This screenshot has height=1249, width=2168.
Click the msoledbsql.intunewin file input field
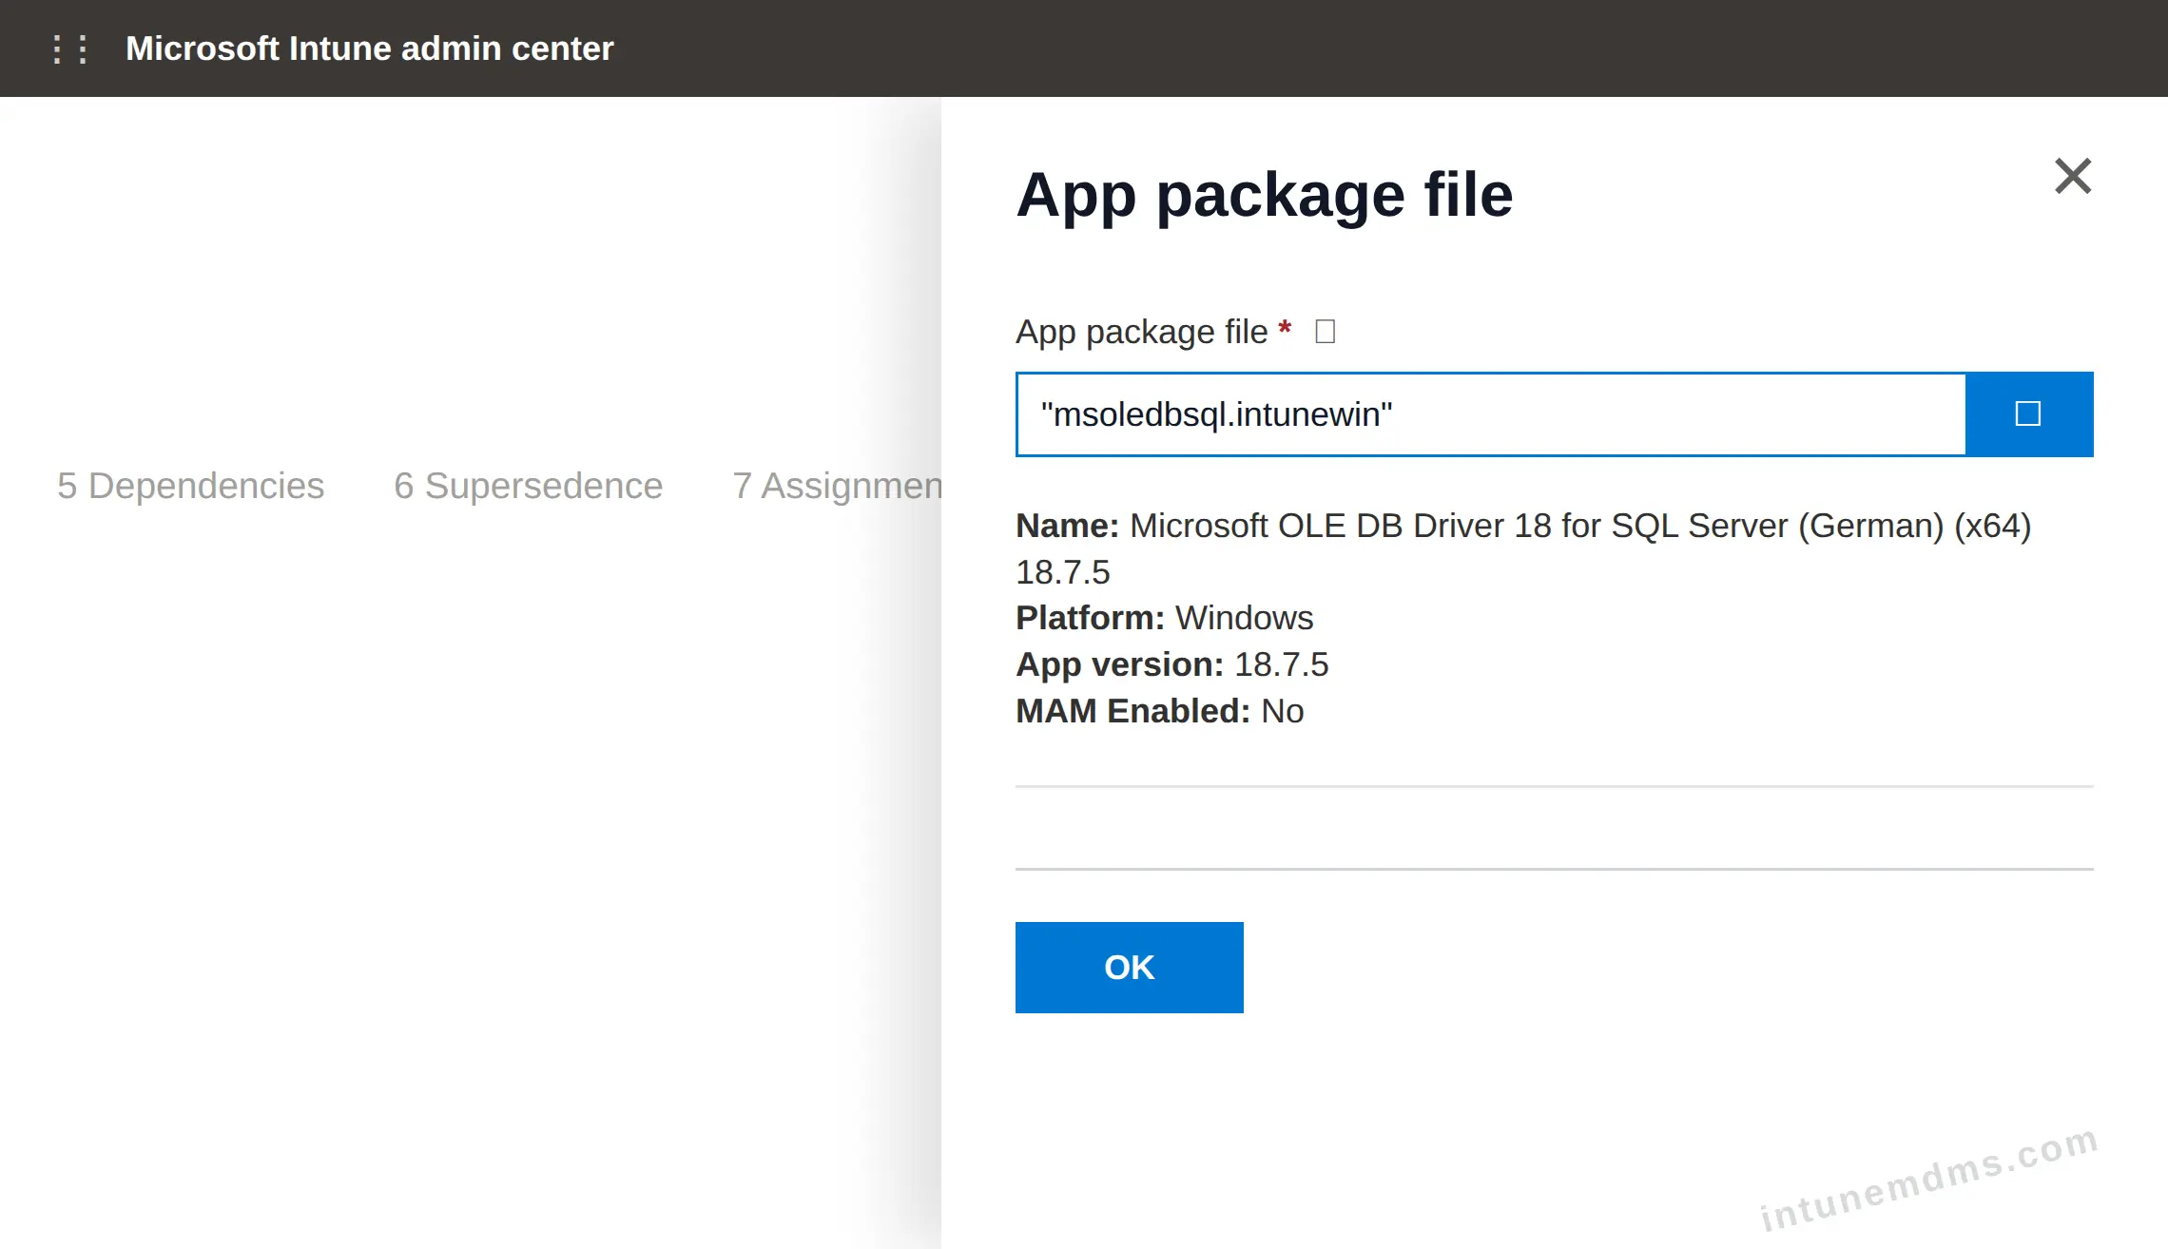coord(1491,414)
